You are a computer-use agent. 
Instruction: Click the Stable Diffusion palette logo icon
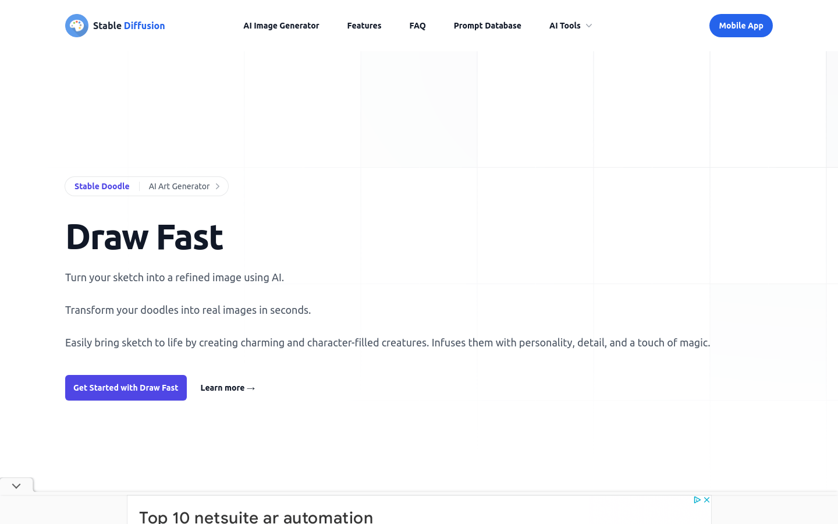coord(77,26)
